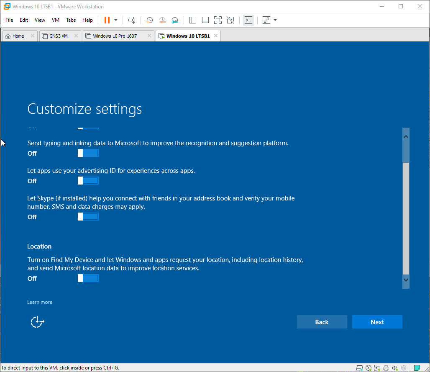Minimize the VMware Workstation window

pos(382,6)
